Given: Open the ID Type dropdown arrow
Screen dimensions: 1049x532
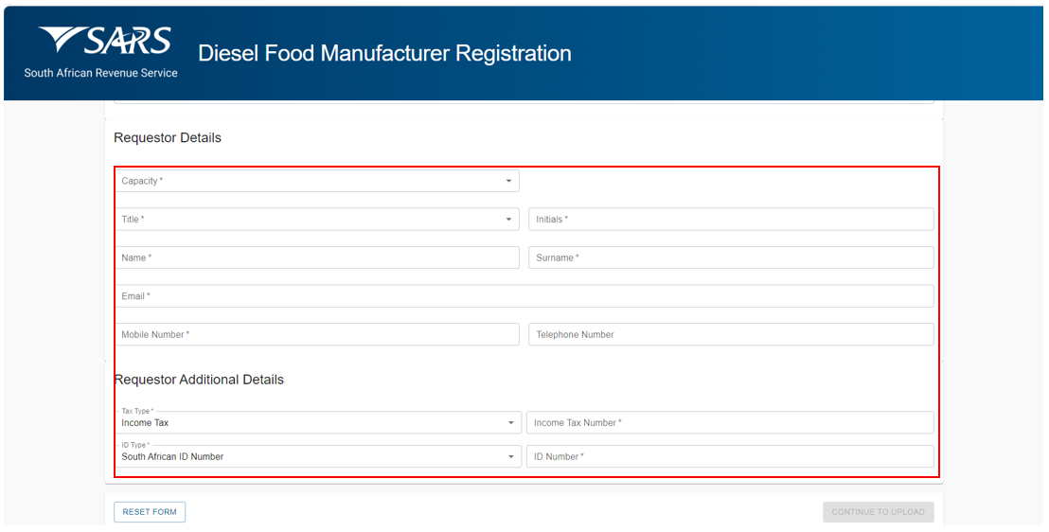Looking at the screenshot, I should (x=510, y=457).
